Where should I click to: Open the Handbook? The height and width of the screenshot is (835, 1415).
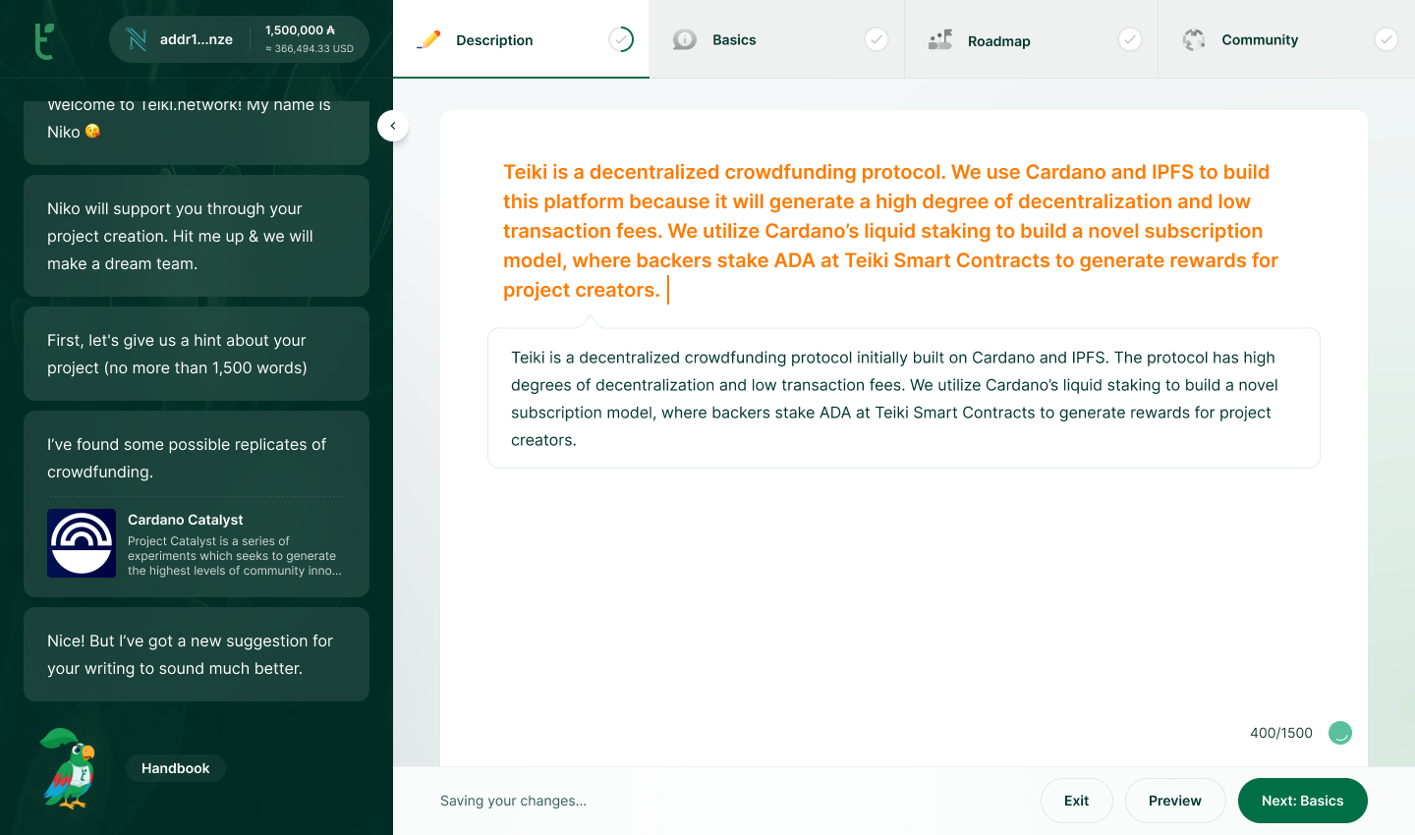click(x=175, y=768)
